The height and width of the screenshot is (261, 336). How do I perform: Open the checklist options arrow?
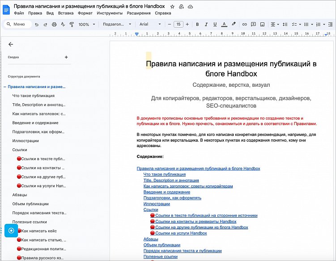[x=300, y=25]
